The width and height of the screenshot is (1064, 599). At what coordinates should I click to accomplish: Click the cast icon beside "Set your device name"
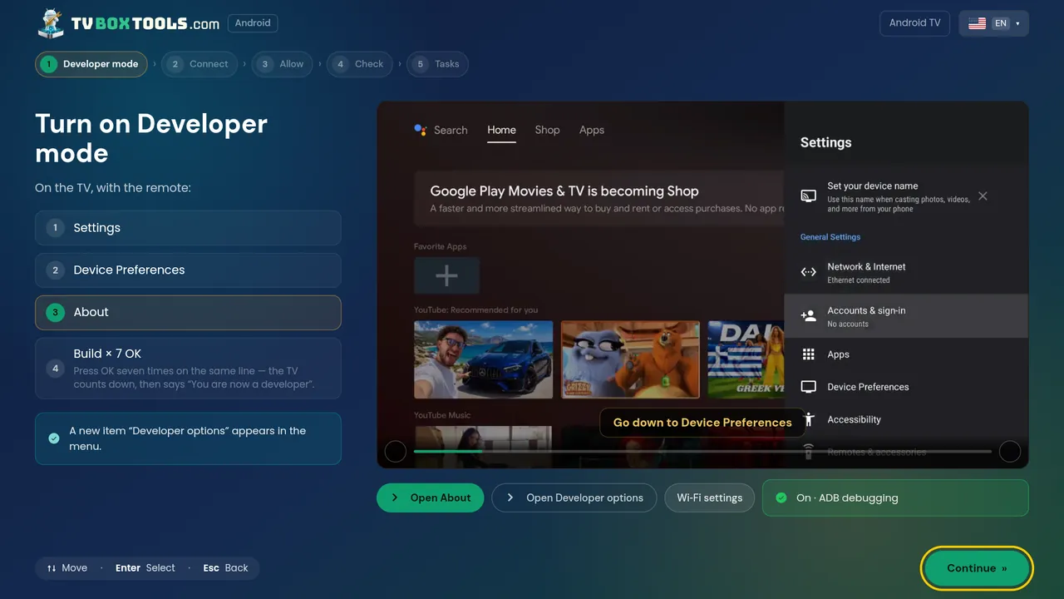(808, 196)
